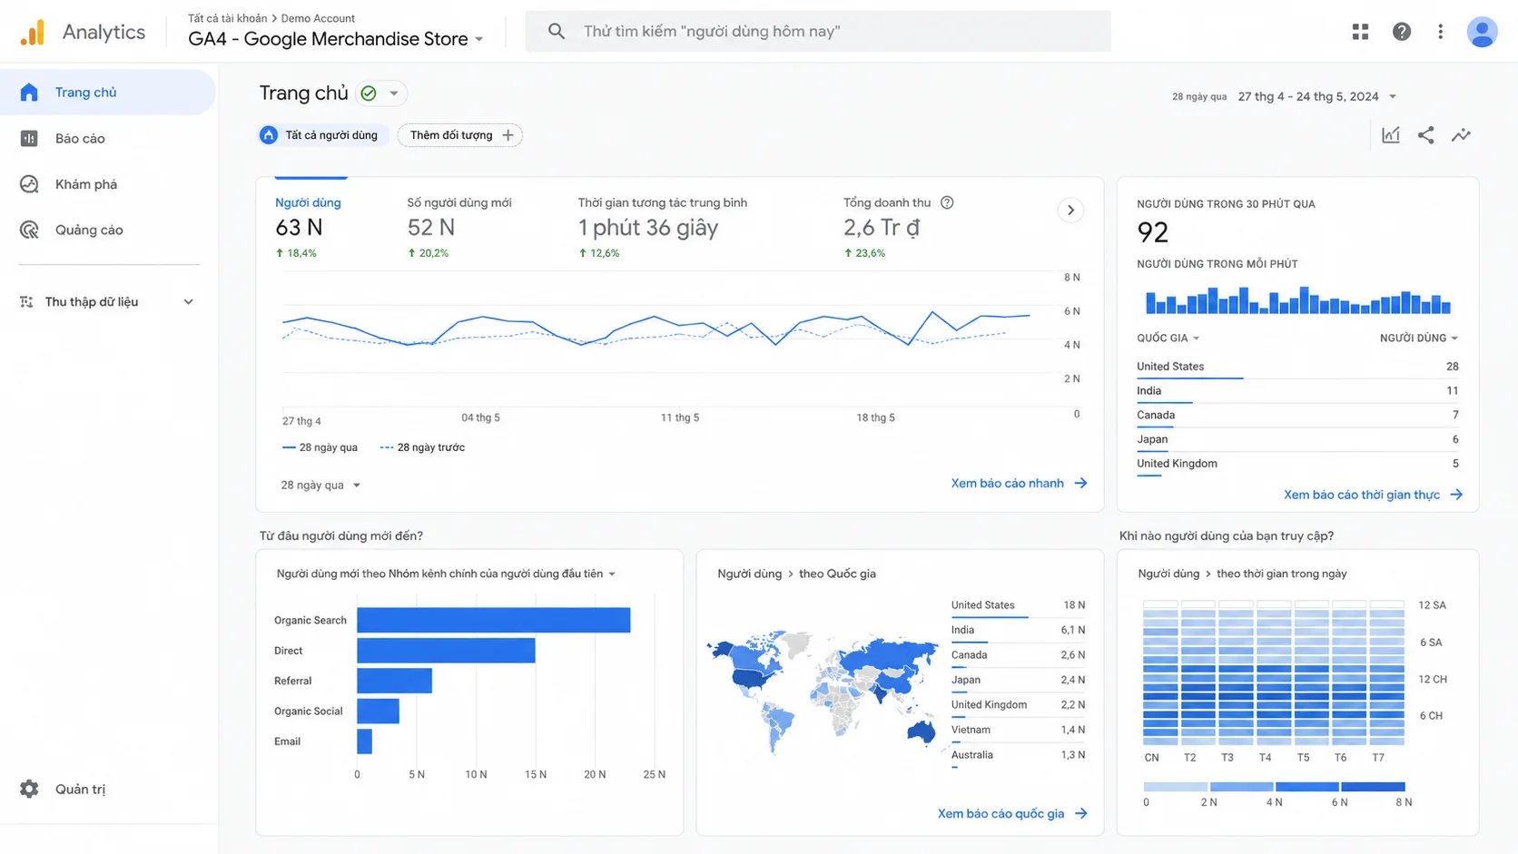
Task: Open the property selector dropdown arrow
Action: (479, 39)
